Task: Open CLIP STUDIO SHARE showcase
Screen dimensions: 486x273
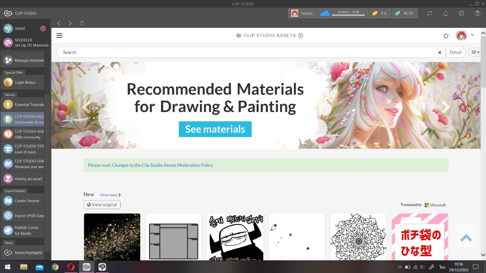Action: pyautogui.click(x=23, y=164)
